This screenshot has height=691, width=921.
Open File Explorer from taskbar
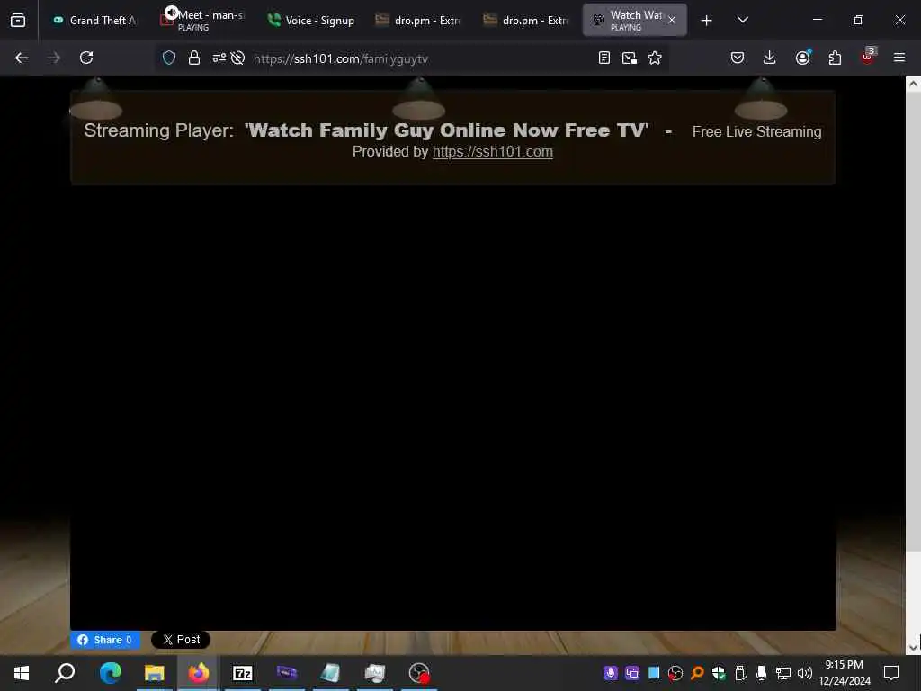click(x=154, y=673)
